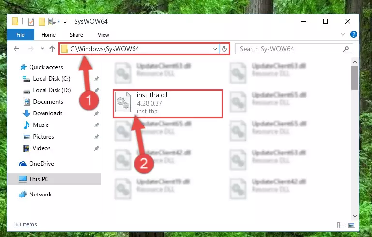Refresh the SysWOW64 folder view
The width and height of the screenshot is (372, 237).
coord(224,49)
